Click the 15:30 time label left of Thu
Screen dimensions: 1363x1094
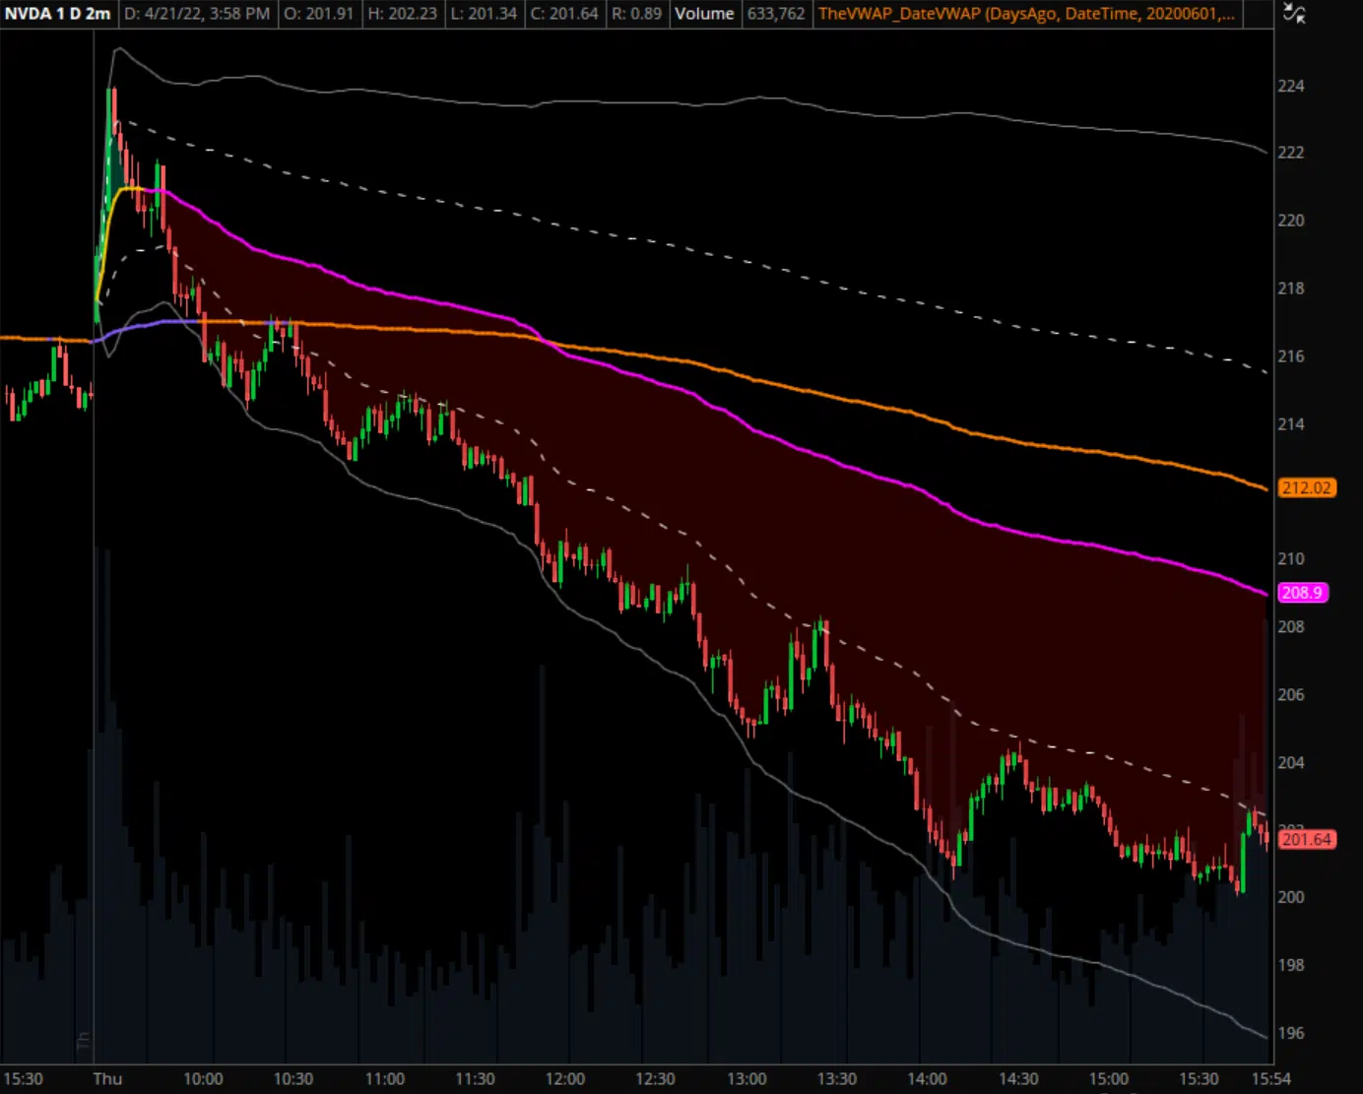point(23,1078)
